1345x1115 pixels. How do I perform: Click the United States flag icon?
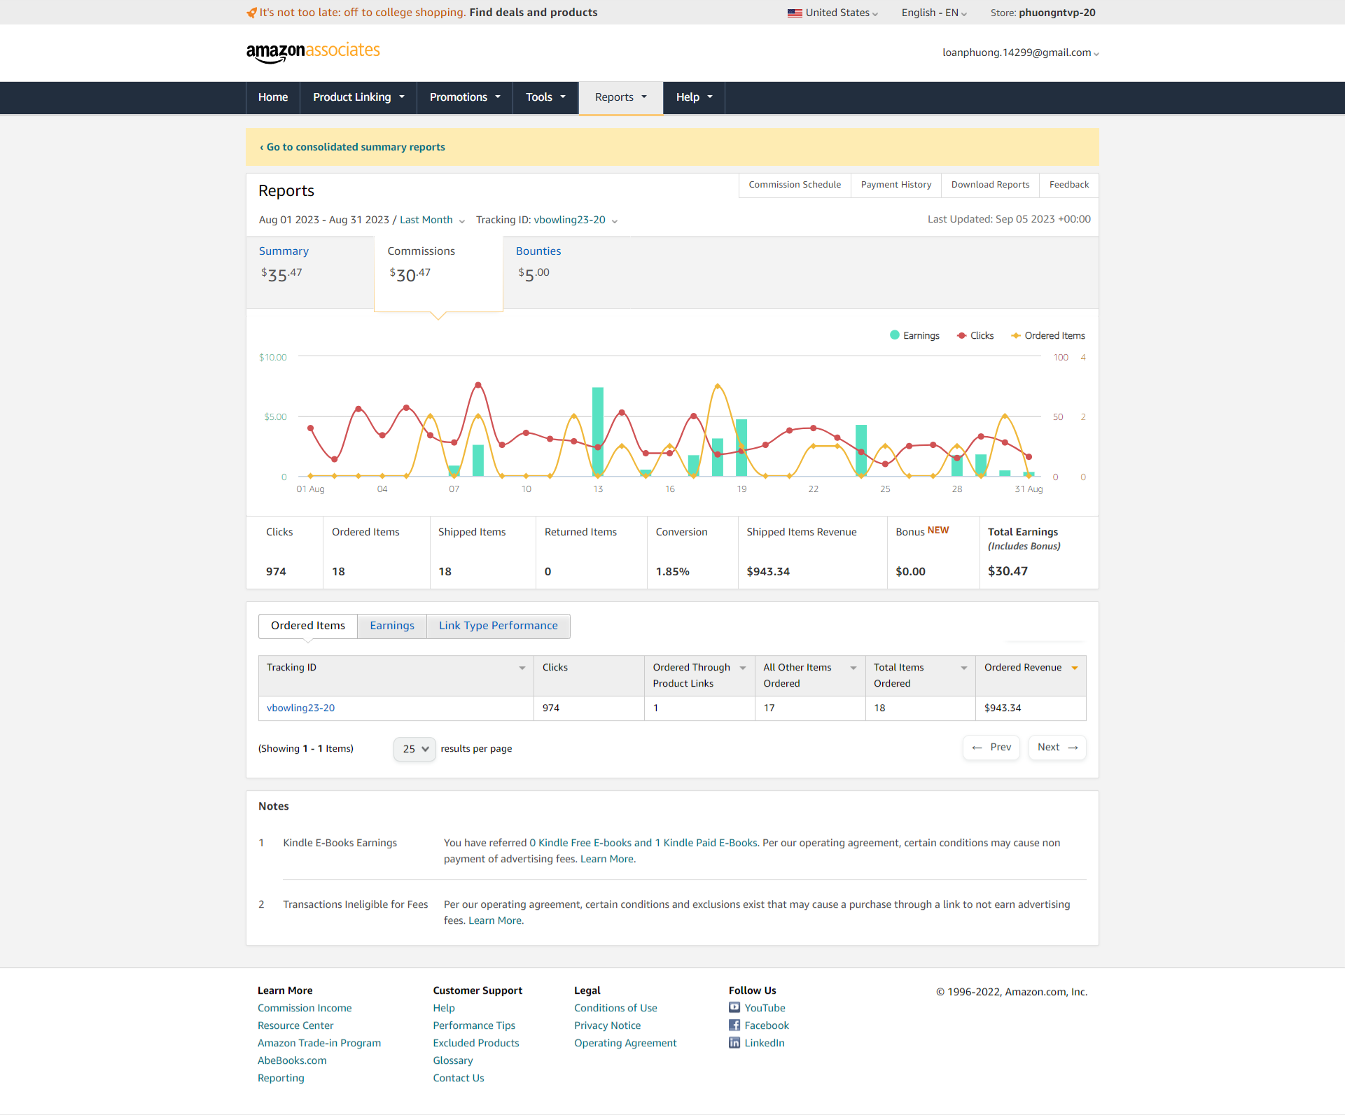click(x=794, y=13)
